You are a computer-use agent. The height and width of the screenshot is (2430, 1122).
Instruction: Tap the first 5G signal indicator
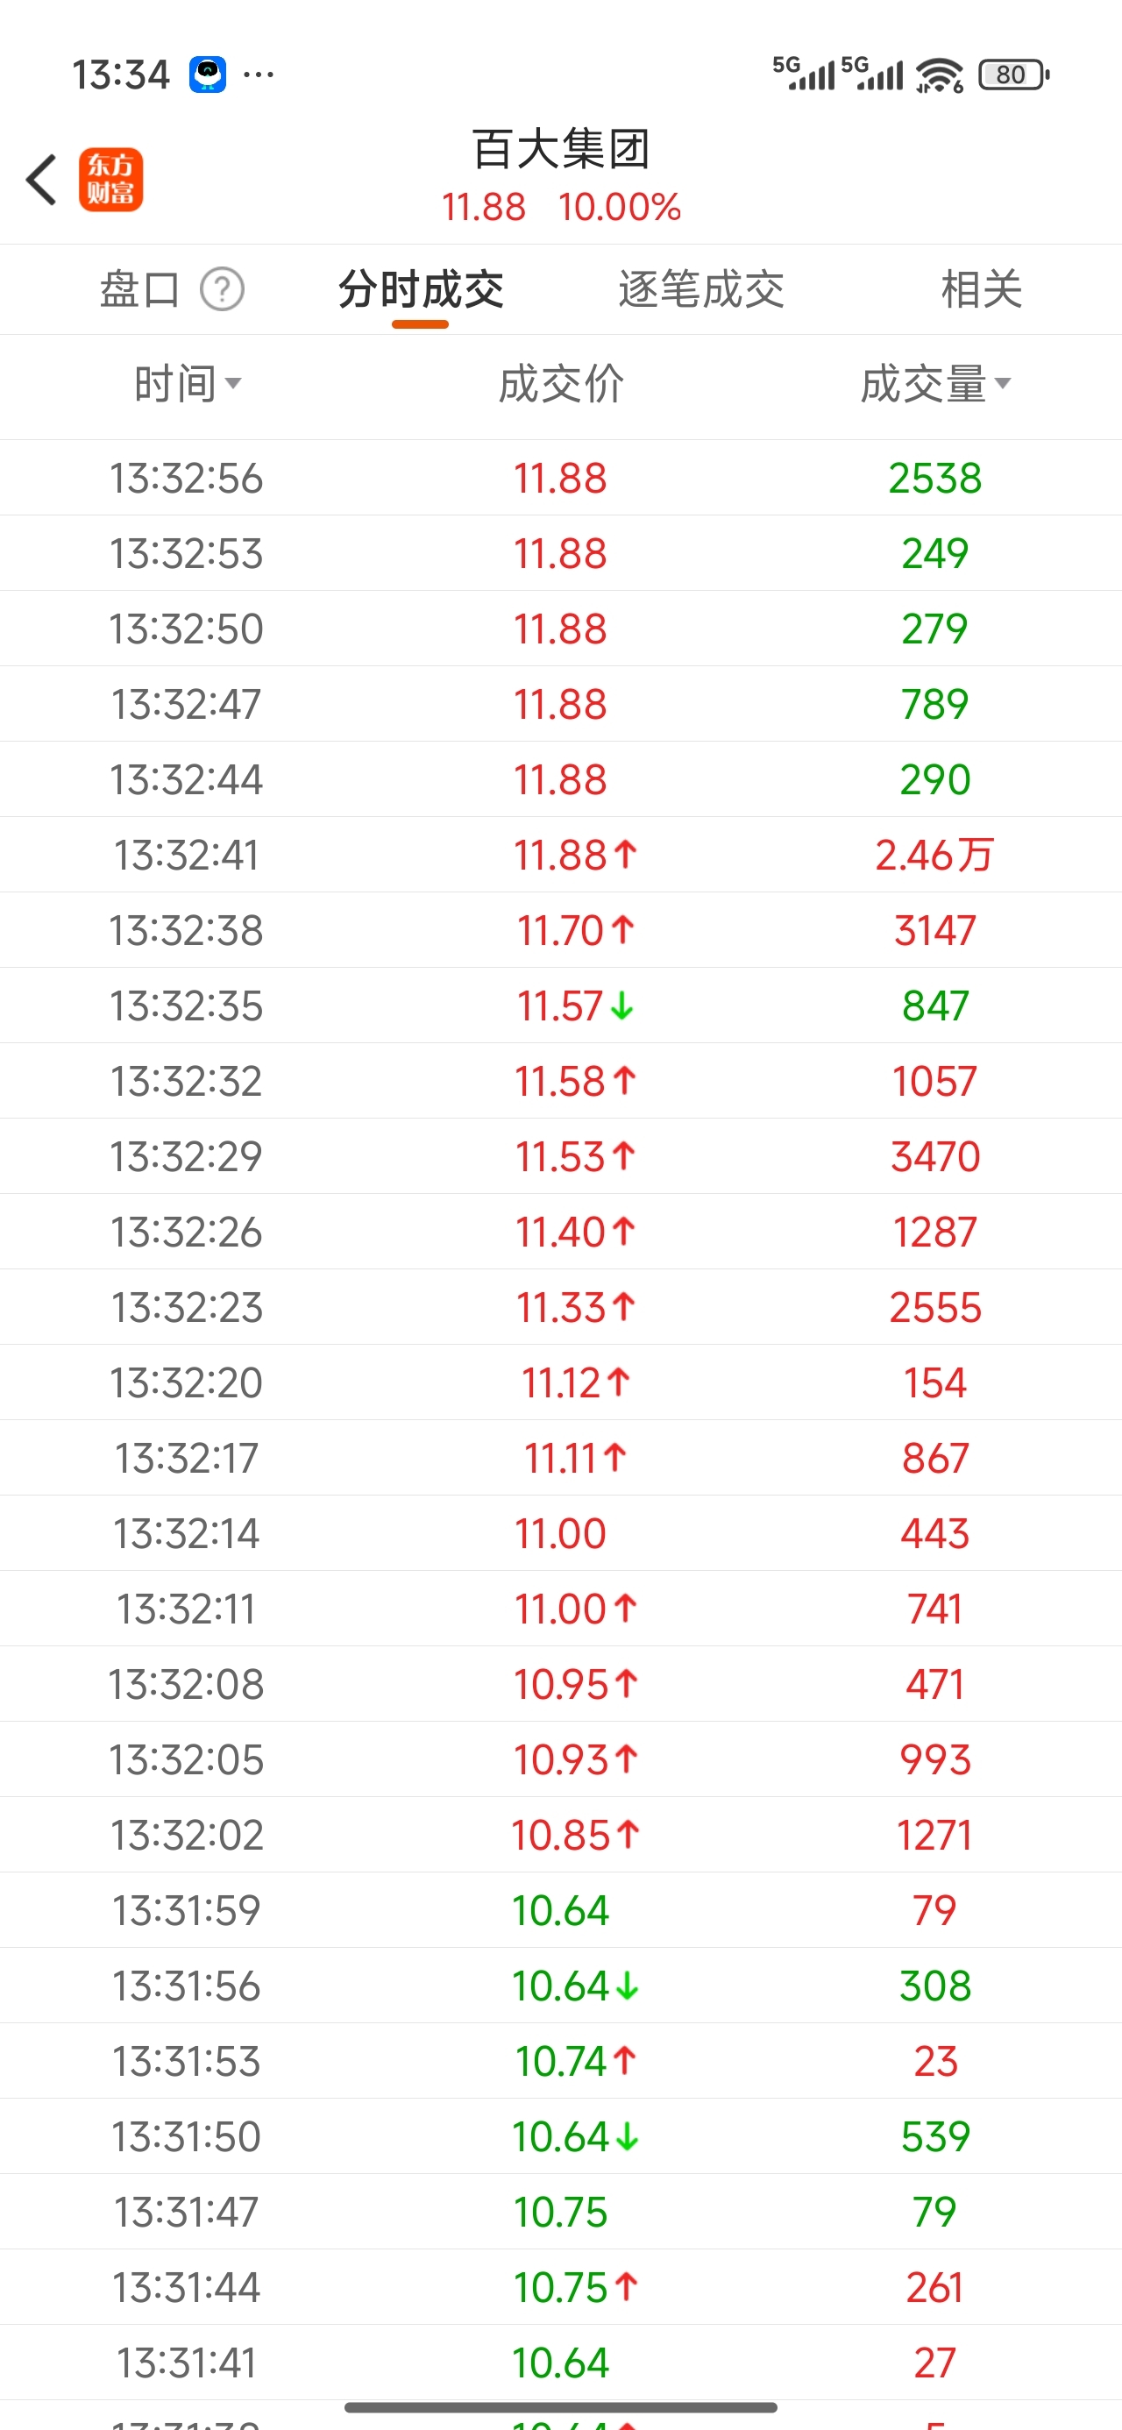[x=804, y=74]
